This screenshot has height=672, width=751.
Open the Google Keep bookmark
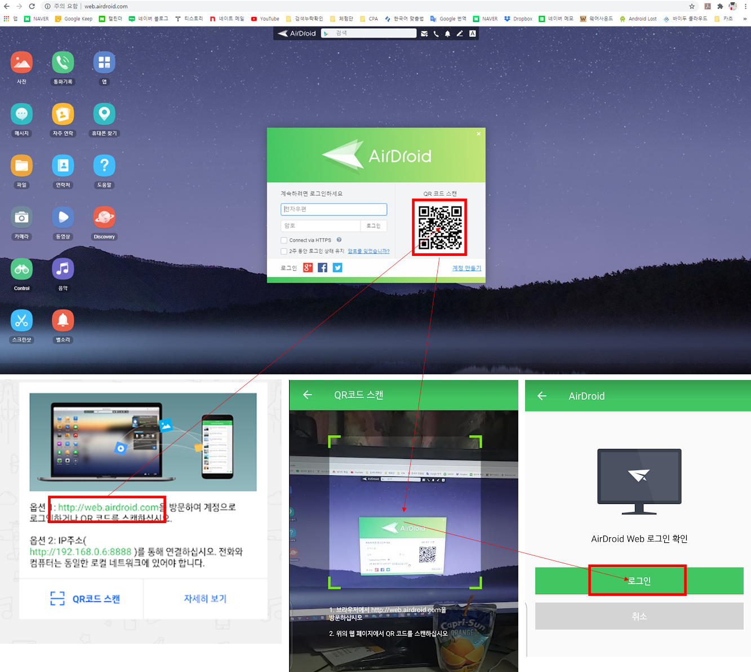74,19
